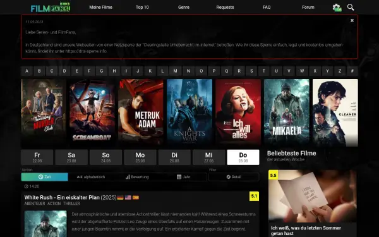This screenshot has height=237, width=379.
Task: Filter movies by the # symbol
Action: click(352, 71)
